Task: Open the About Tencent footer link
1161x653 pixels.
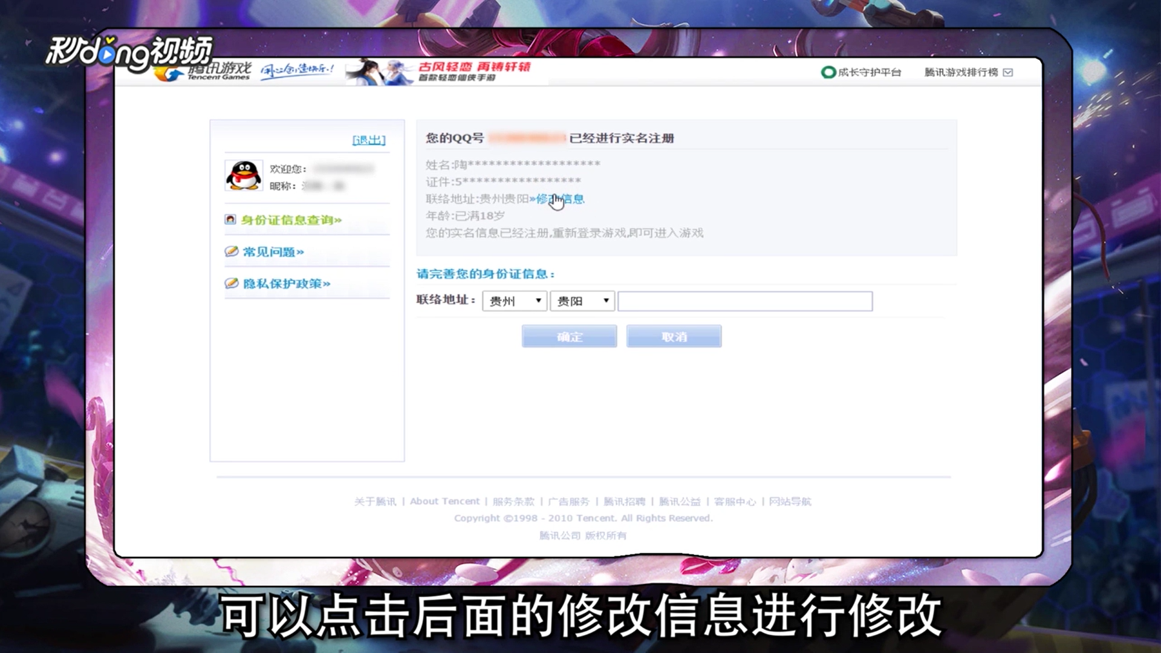Action: click(x=444, y=501)
